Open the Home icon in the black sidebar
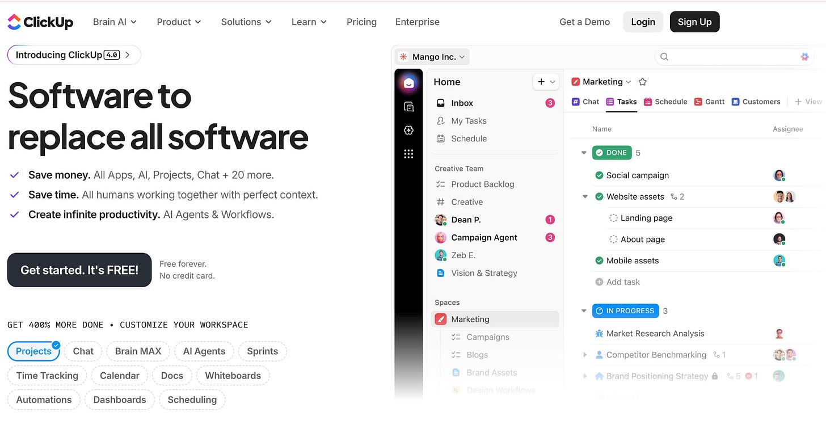 (408, 83)
